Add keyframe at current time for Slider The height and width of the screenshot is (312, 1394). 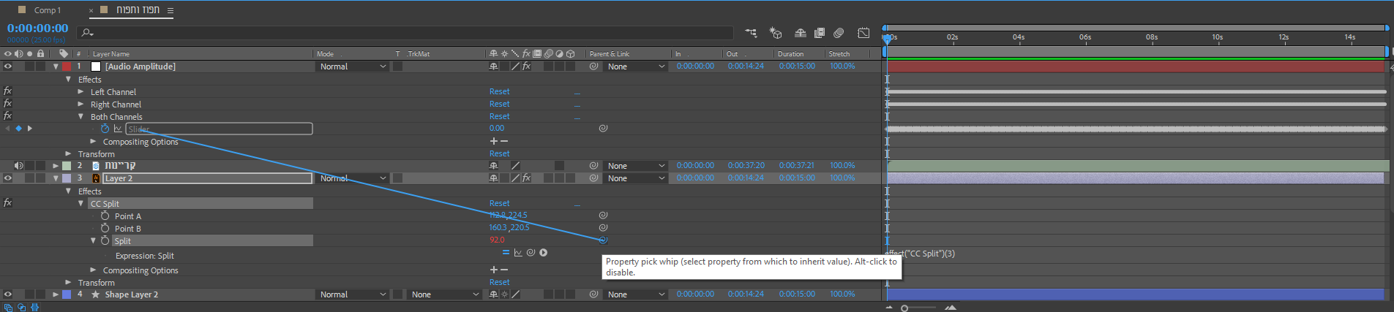coord(19,129)
